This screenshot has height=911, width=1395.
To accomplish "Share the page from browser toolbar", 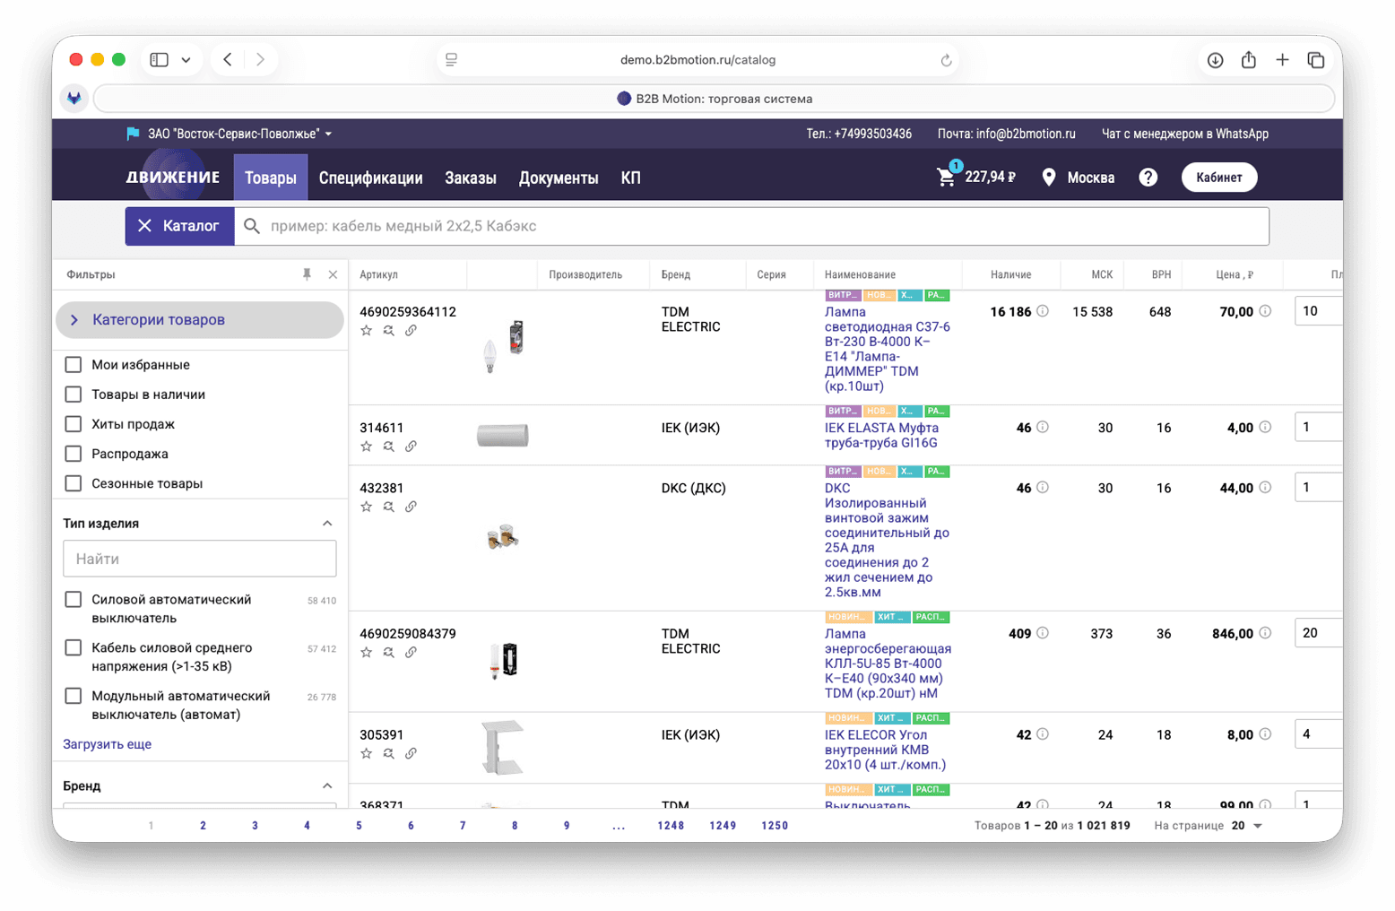I will tap(1248, 60).
